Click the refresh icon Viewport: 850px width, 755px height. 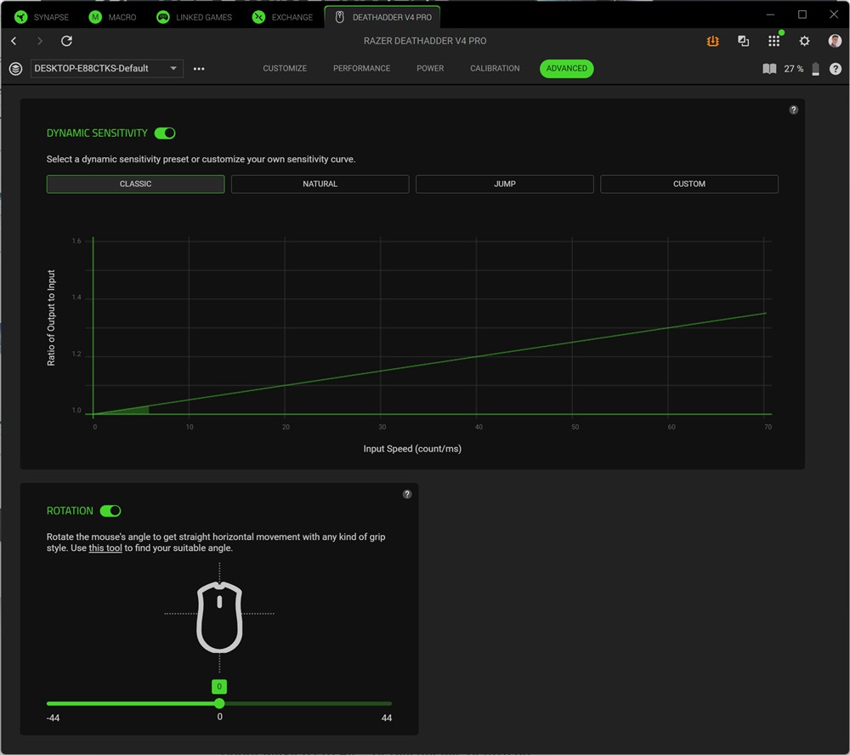[x=66, y=41]
